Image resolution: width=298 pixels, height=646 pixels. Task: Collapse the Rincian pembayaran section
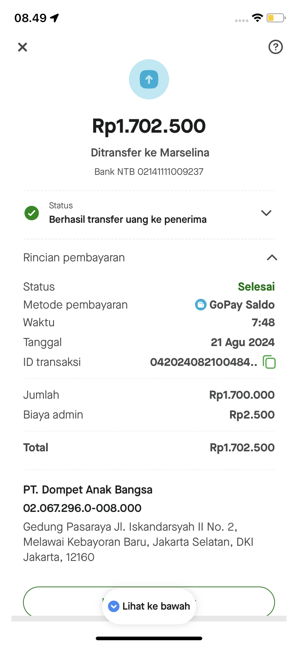[272, 258]
